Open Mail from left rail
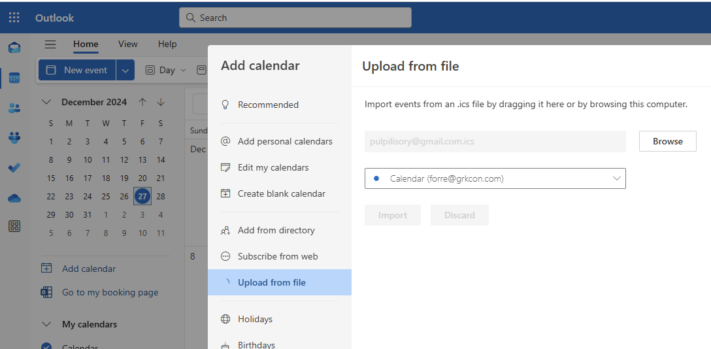This screenshot has height=349, width=711. 14,47
